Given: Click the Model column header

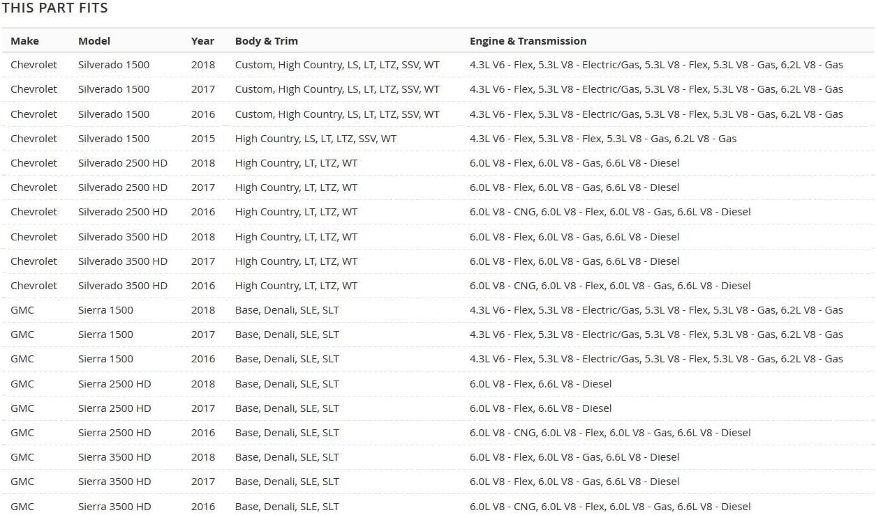Looking at the screenshot, I should pos(94,41).
